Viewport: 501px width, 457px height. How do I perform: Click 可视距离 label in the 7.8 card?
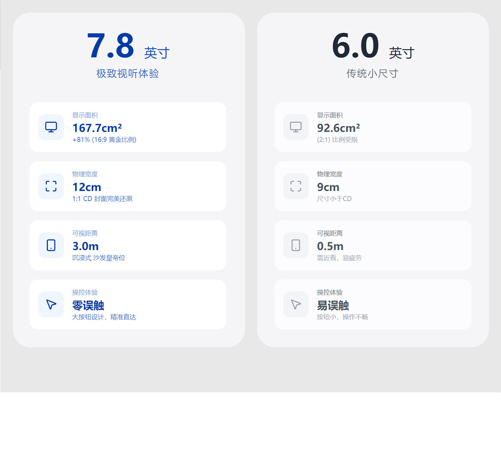[85, 233]
